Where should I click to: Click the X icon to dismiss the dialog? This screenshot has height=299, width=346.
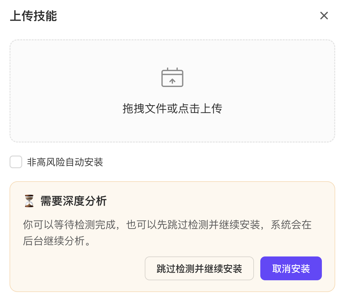point(324,16)
